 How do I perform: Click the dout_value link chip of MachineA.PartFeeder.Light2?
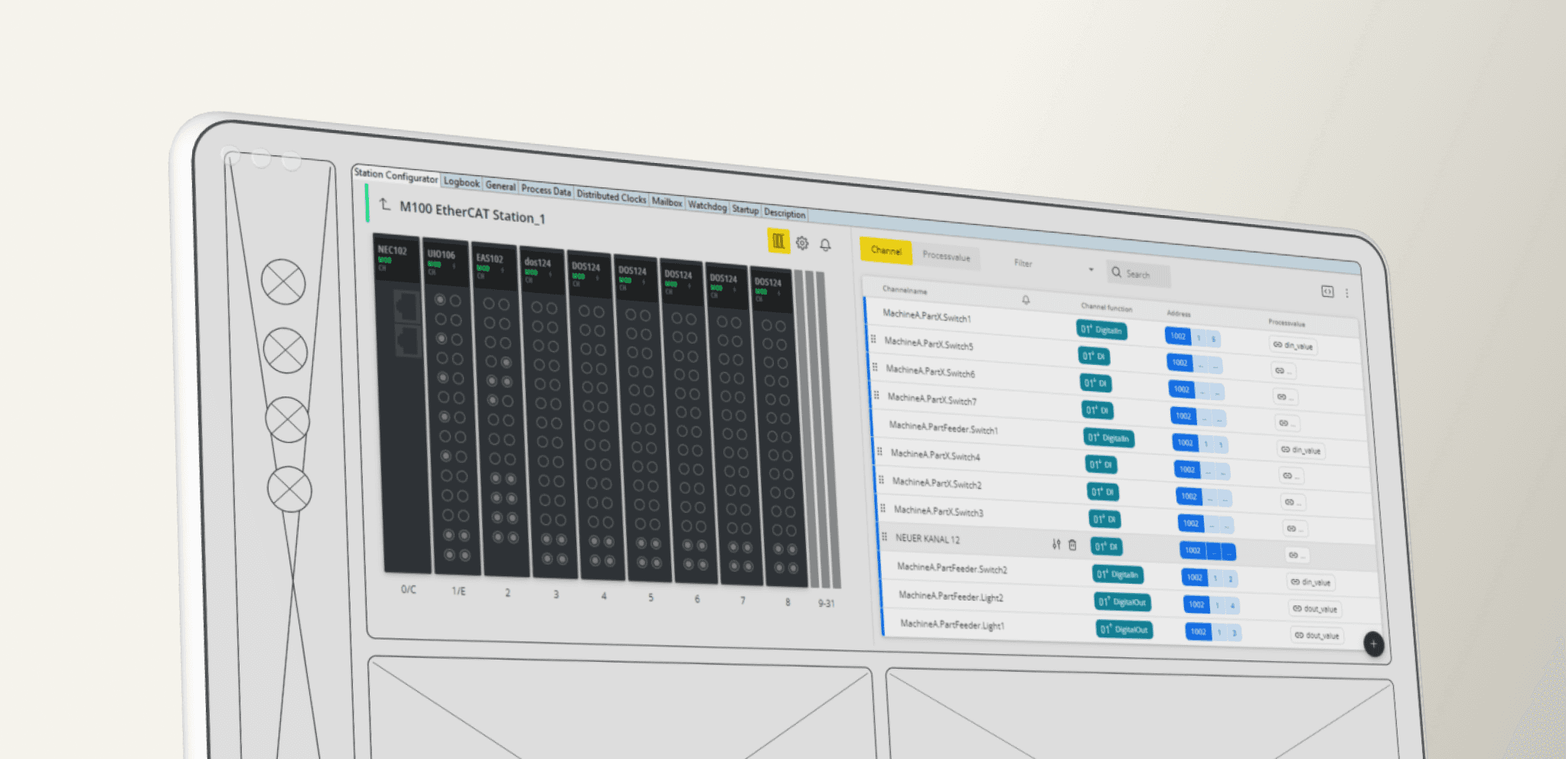pos(1314,608)
